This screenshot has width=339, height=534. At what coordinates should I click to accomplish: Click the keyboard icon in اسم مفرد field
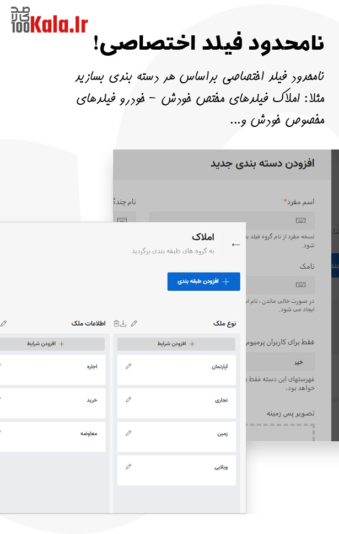(x=300, y=220)
